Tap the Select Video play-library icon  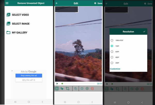coord(9,15)
